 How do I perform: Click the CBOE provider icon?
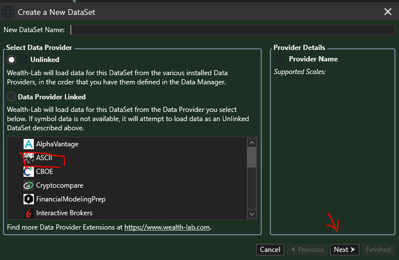(x=28, y=171)
